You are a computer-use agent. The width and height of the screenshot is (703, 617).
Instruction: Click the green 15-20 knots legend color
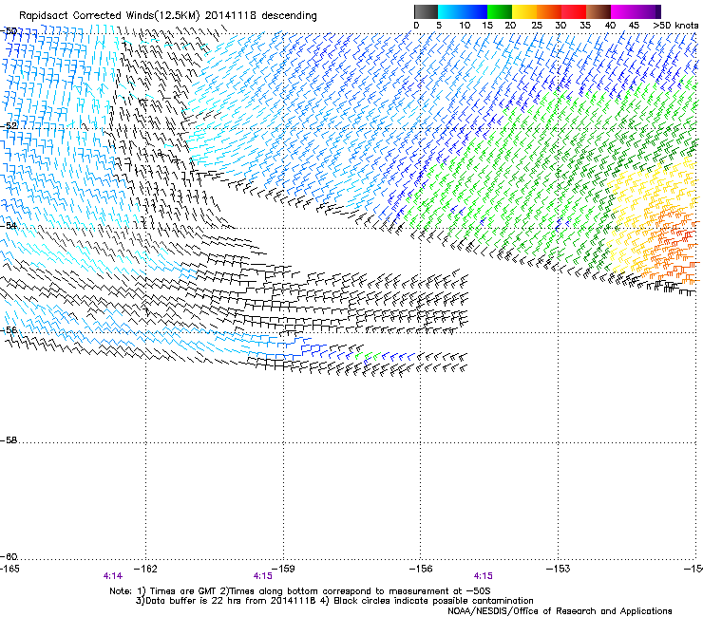[x=500, y=11]
